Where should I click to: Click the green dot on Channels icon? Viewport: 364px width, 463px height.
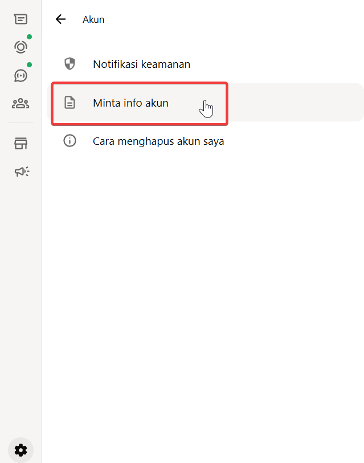pos(29,65)
